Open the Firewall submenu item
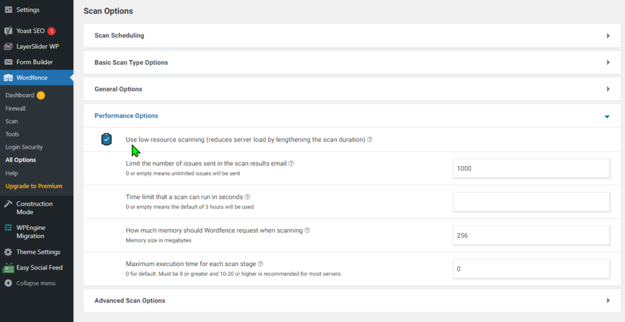This screenshot has height=322, width=625. (15, 109)
